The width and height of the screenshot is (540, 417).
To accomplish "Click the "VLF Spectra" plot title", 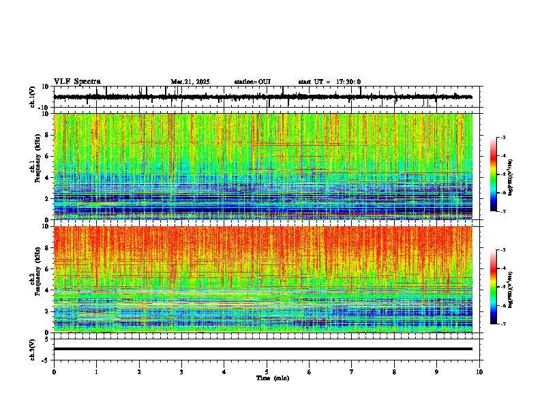I will pyautogui.click(x=77, y=82).
